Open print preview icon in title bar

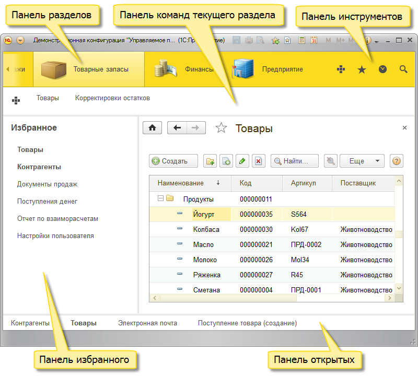(x=260, y=41)
